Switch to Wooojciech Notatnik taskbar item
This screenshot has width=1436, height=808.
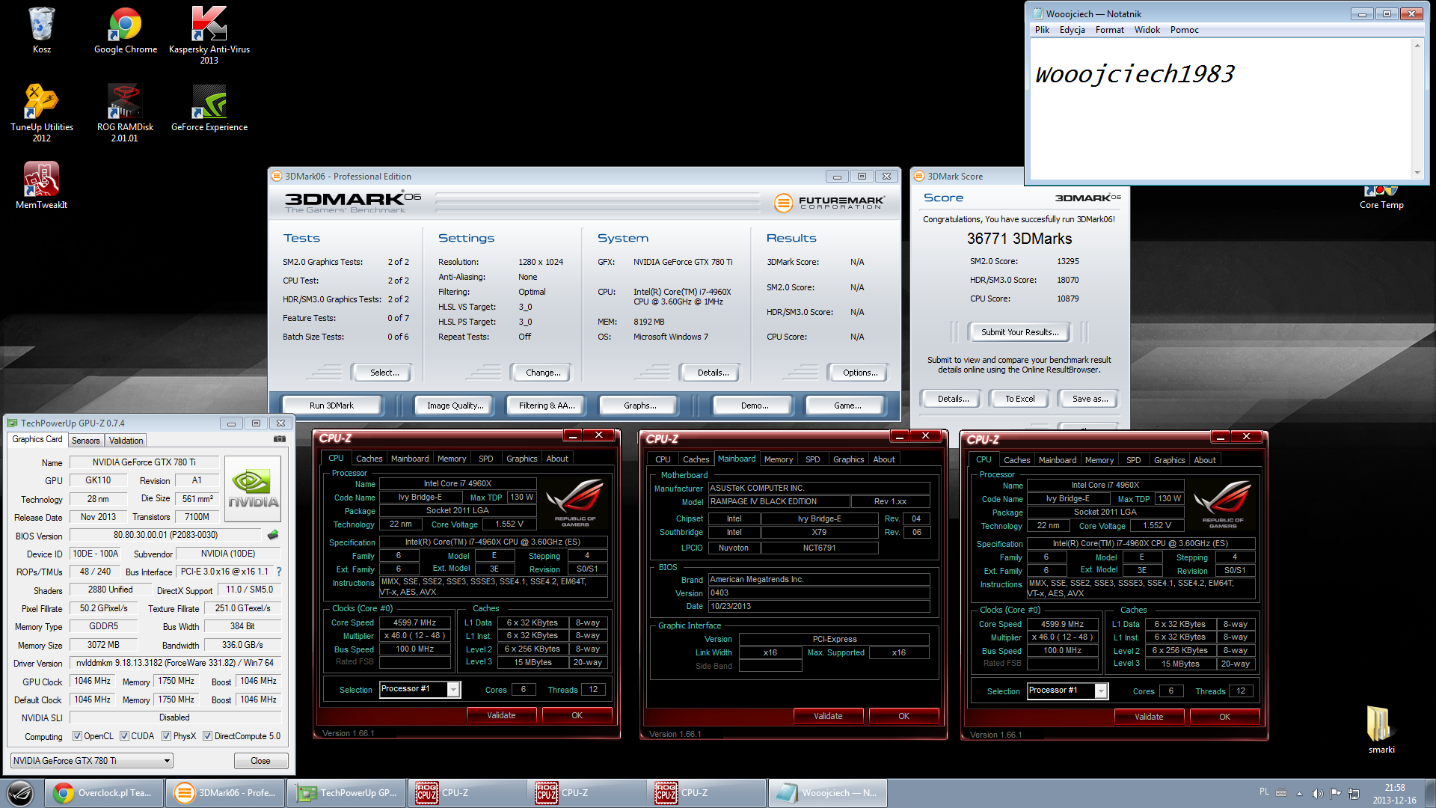[x=827, y=793]
